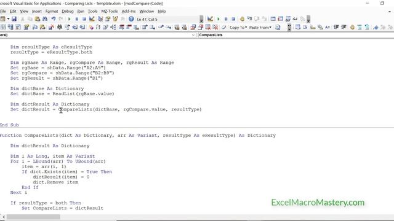Click the horizontal scrollbar thumb
This screenshot has width=394, height=221.
[33, 217]
